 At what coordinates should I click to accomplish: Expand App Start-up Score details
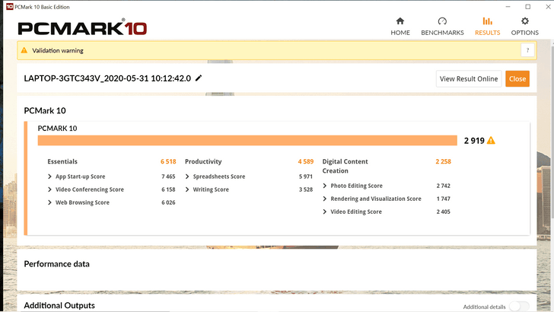click(49, 177)
